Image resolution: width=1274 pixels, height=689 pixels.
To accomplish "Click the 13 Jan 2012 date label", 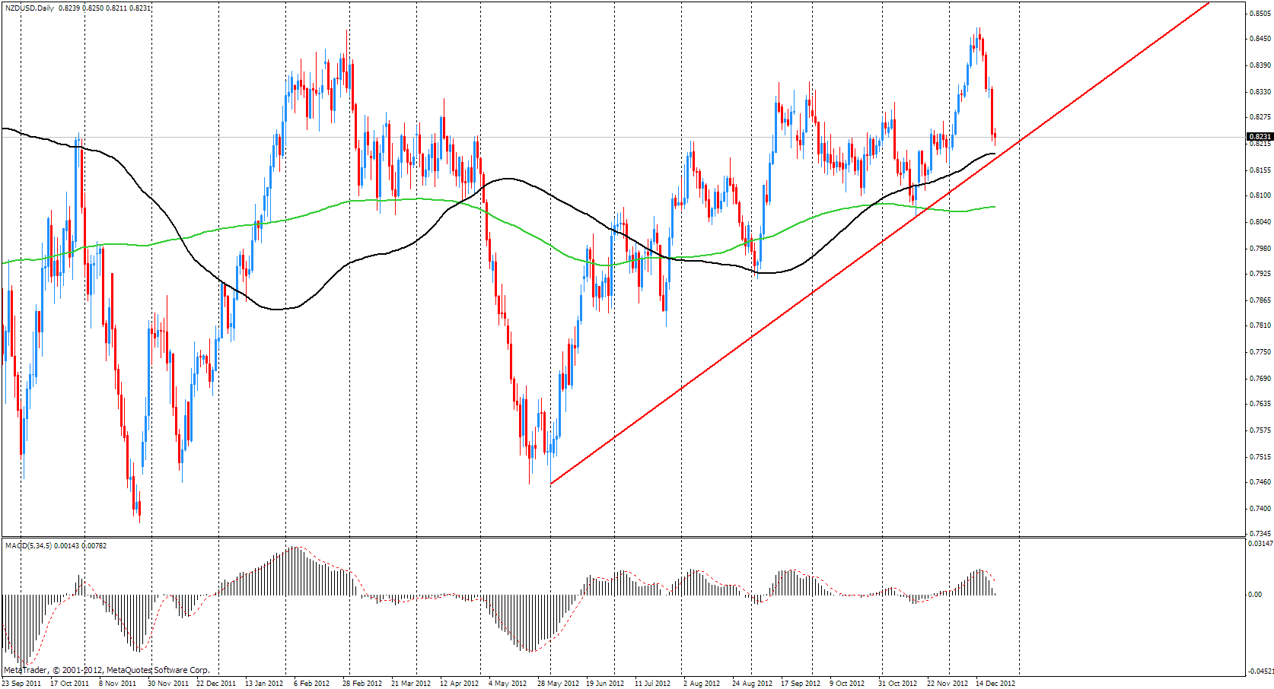I will pos(264,683).
